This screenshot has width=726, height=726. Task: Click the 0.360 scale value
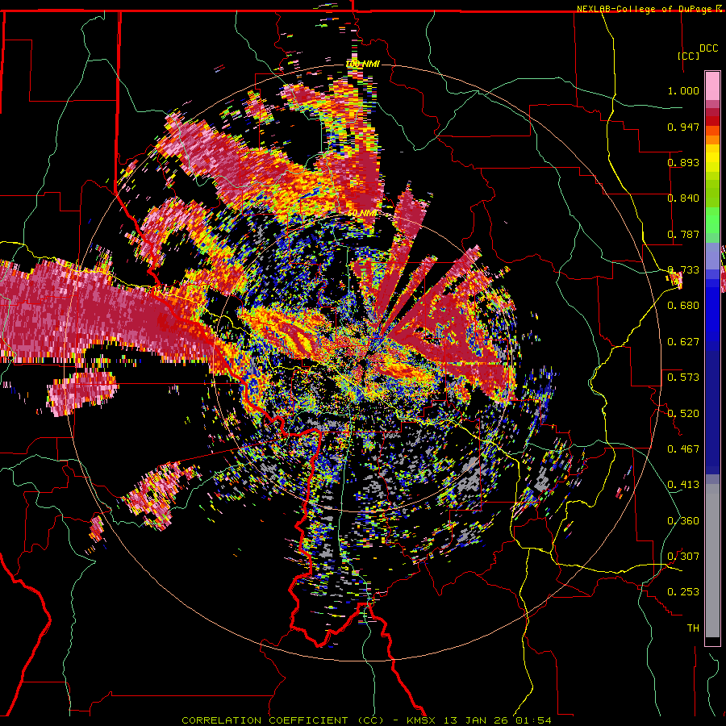coord(683,521)
